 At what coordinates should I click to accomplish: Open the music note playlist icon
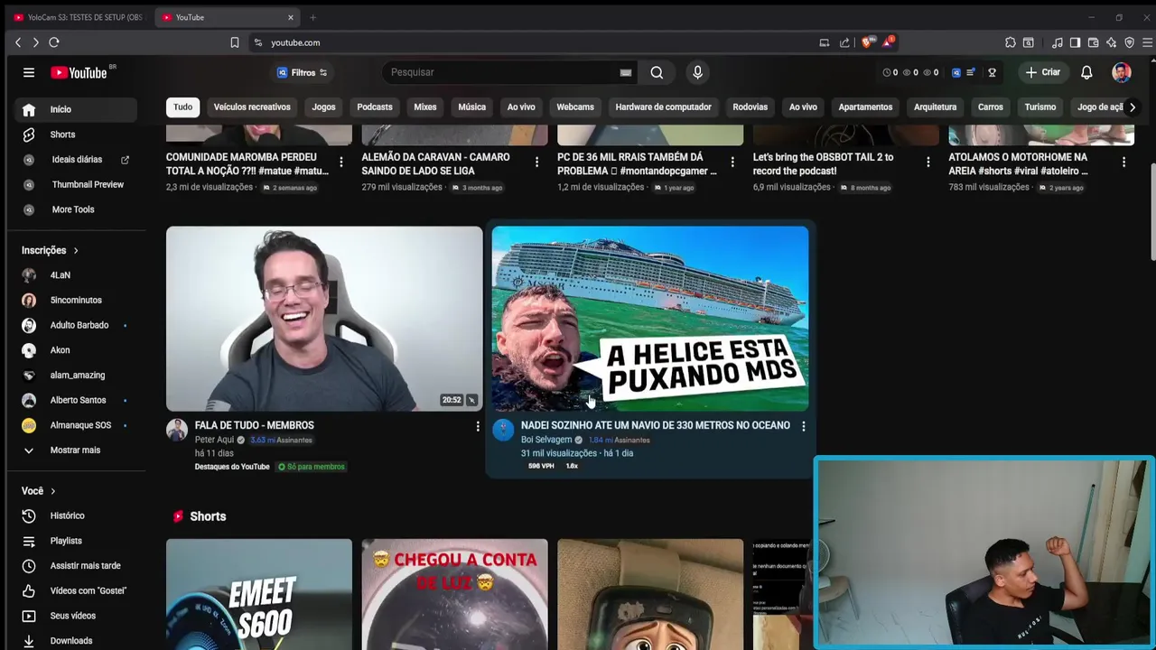point(1057,42)
